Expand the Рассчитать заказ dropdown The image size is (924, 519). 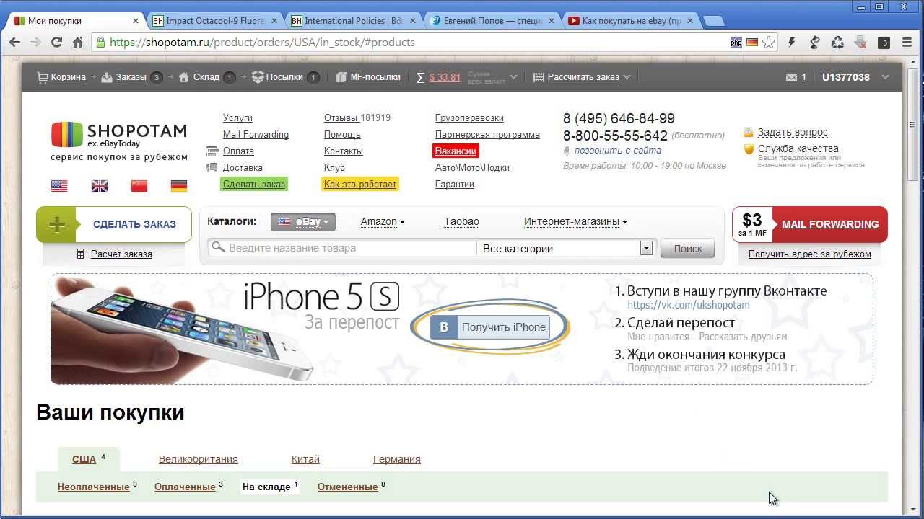(627, 77)
